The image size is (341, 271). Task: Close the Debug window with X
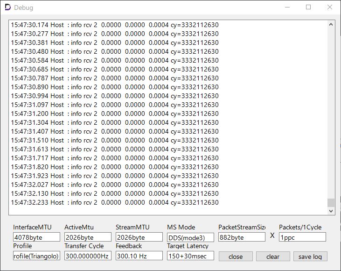[330, 7]
